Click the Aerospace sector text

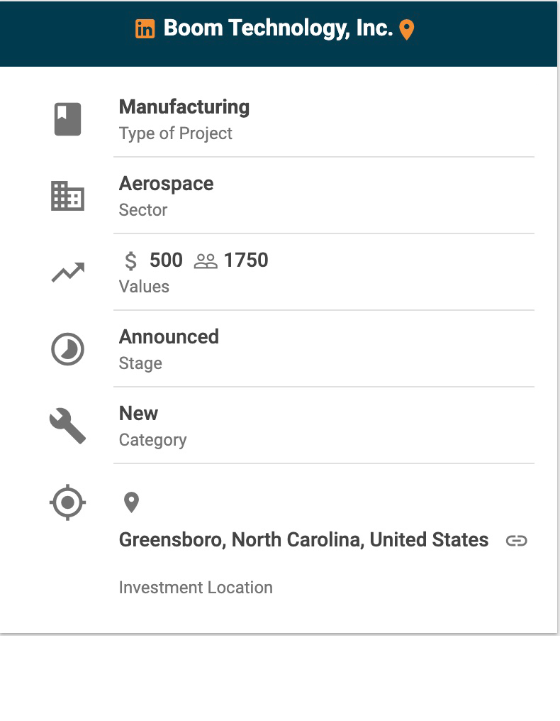(166, 184)
